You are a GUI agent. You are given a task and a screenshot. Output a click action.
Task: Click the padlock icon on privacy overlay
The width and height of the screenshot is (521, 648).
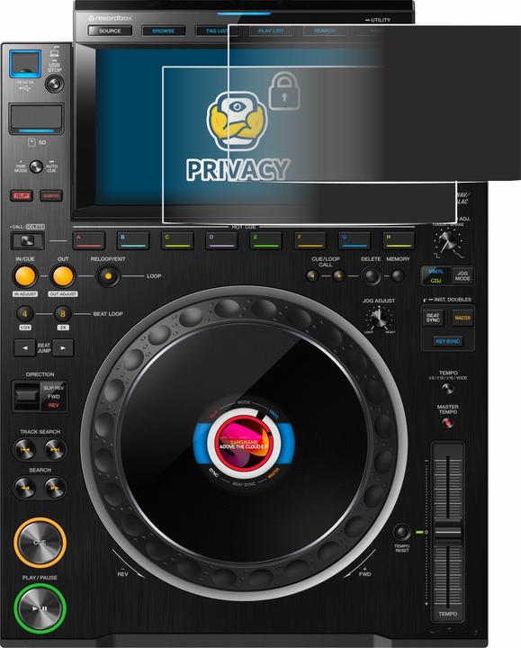(284, 91)
